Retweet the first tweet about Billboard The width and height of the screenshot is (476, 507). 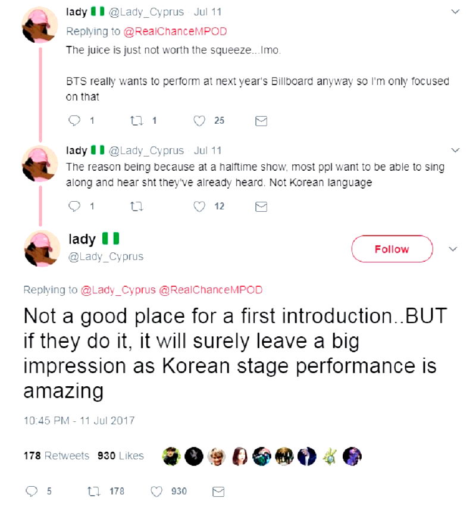(135, 121)
